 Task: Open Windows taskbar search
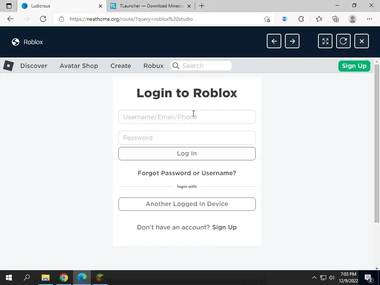pyautogui.click(x=27, y=277)
